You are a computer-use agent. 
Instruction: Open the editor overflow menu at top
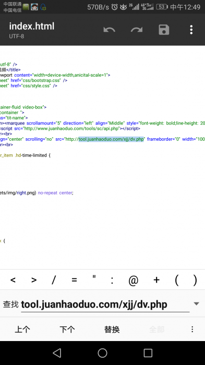pos(191,30)
